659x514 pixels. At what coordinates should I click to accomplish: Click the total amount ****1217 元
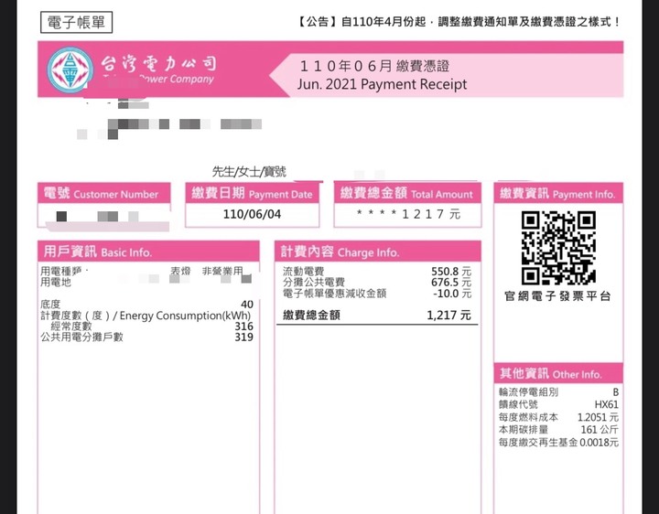tap(408, 214)
